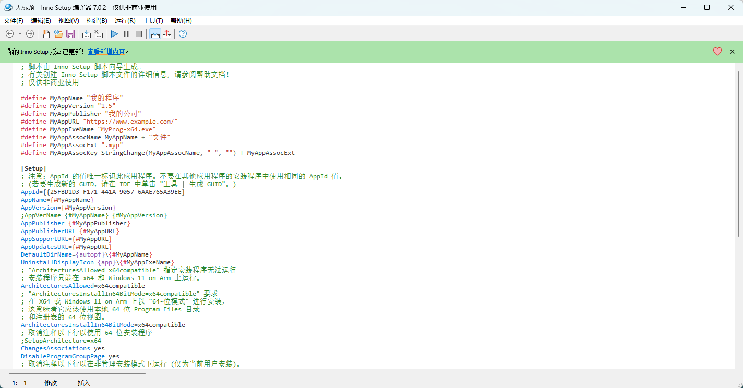
Task: Click the cursor position 1: 1 indicator
Action: point(20,383)
